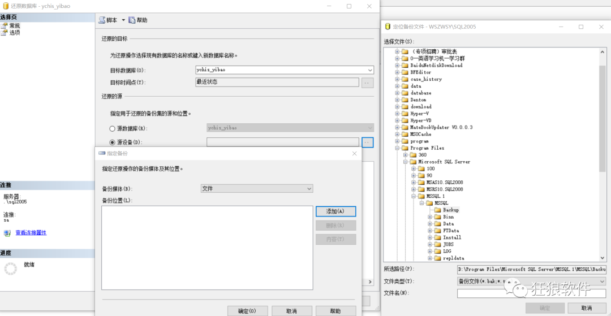The height and width of the screenshot is (316, 611).
Task: Click 取消 in the 指定备份 dialog
Action: pyautogui.click(x=291, y=311)
